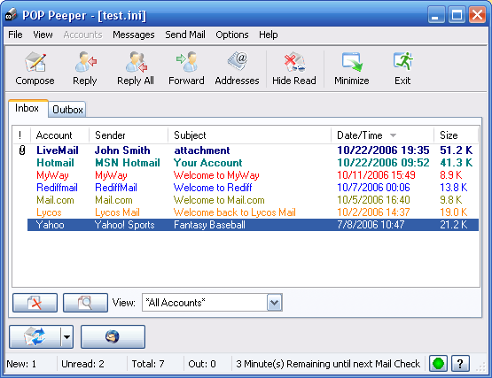The height and width of the screenshot is (378, 492).
Task: Select the Reply All icon
Action: point(136,62)
